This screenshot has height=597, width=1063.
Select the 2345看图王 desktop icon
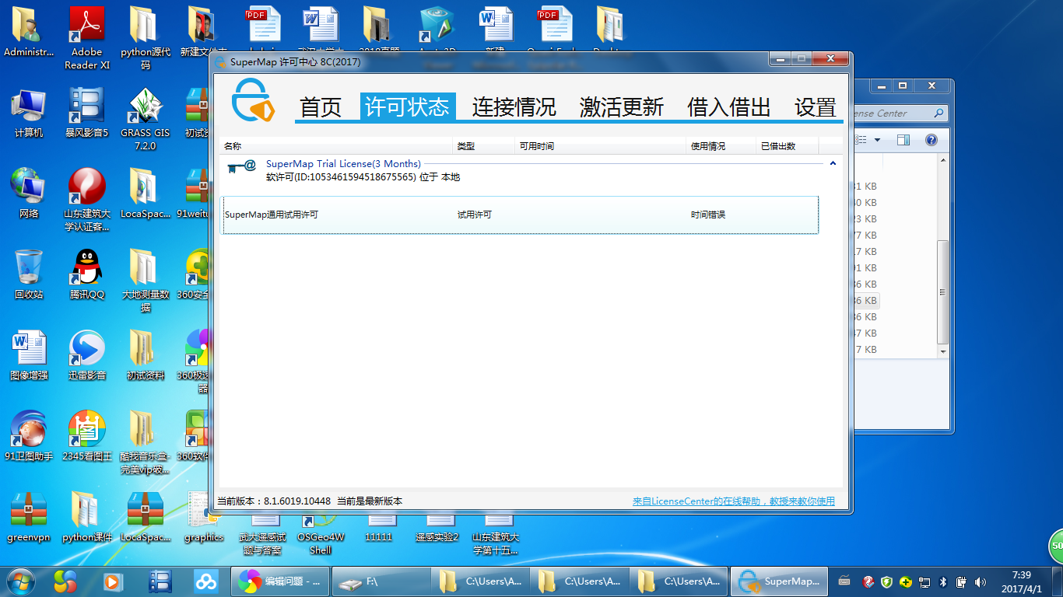[87, 435]
